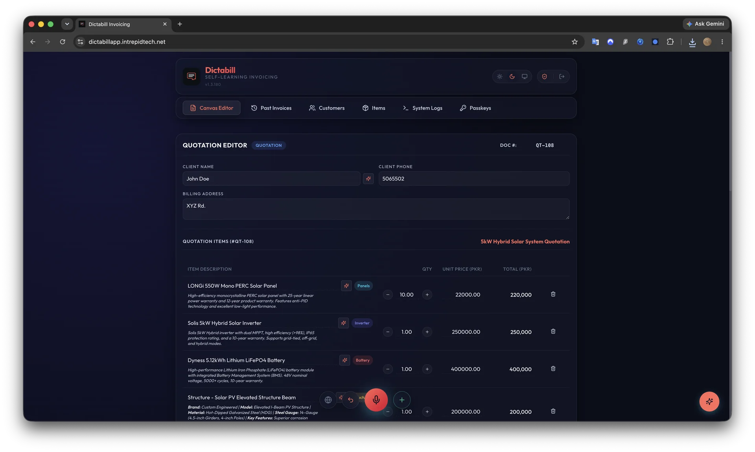Click the Panels category tag
The image size is (755, 452).
click(363, 286)
